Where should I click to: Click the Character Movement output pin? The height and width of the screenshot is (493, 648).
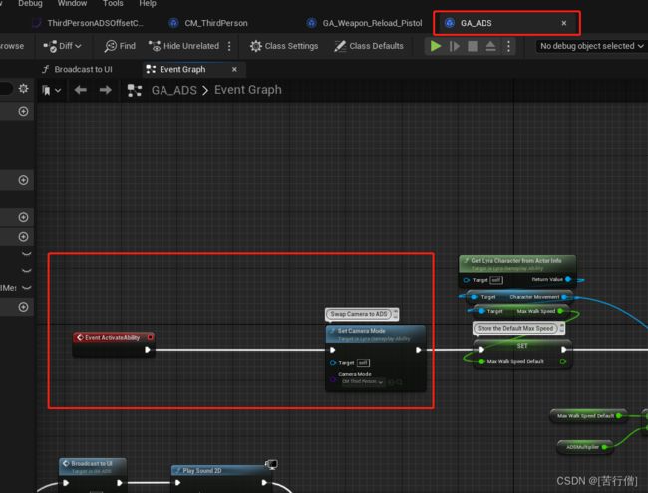pyautogui.click(x=564, y=297)
